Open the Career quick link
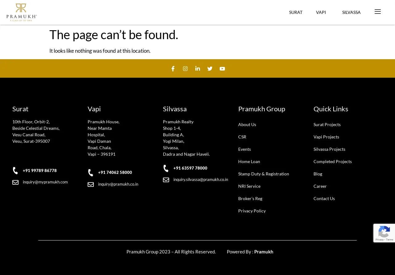Image resolution: width=395 pixels, height=275 pixels. (x=320, y=186)
